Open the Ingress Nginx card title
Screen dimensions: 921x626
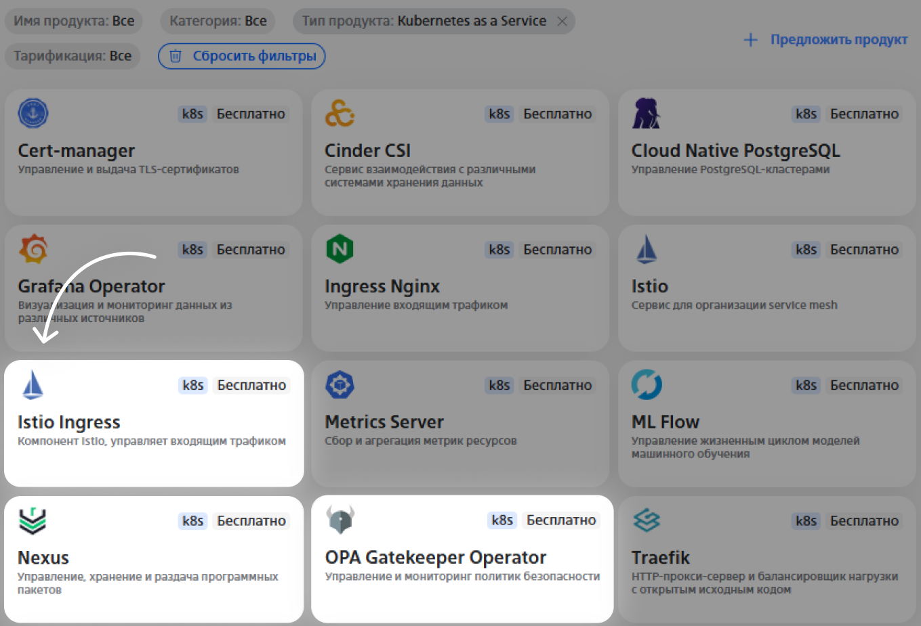click(382, 286)
